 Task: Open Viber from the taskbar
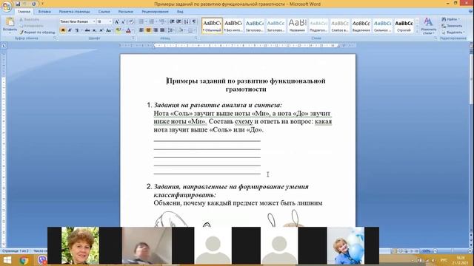point(42,261)
